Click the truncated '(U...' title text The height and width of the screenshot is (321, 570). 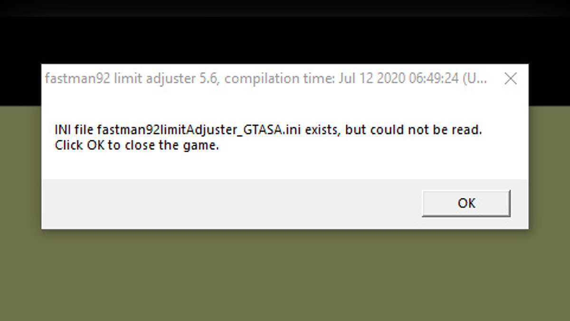pos(474,78)
